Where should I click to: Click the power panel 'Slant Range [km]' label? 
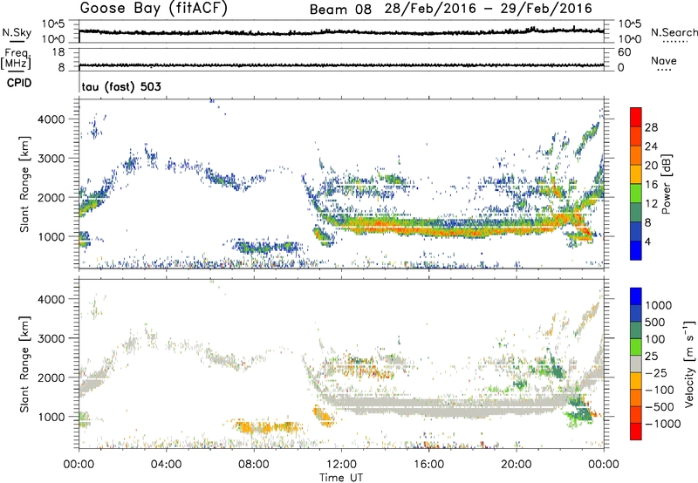(24, 184)
